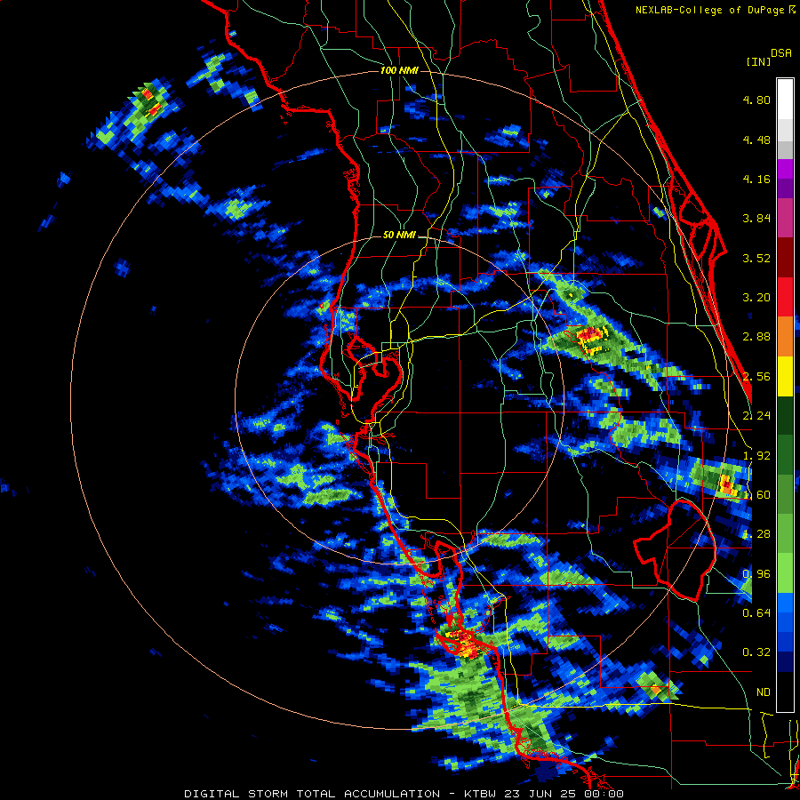800x800 pixels.
Task: Pick the dark red swatch on color scale
Action: pos(785,258)
